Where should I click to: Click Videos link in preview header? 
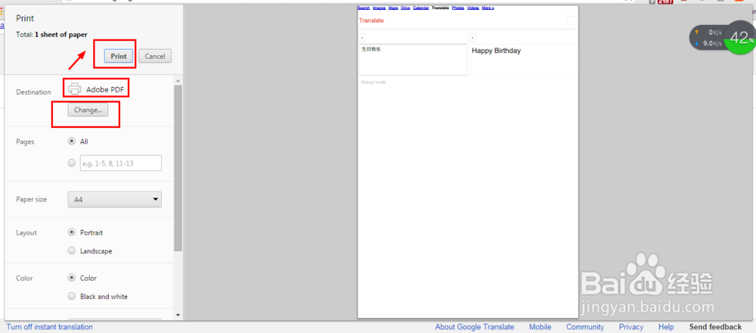click(x=473, y=8)
